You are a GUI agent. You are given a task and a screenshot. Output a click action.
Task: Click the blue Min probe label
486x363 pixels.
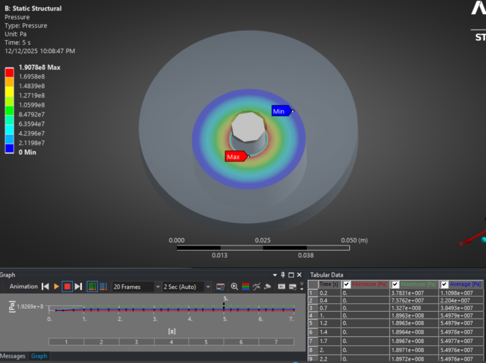coord(280,111)
